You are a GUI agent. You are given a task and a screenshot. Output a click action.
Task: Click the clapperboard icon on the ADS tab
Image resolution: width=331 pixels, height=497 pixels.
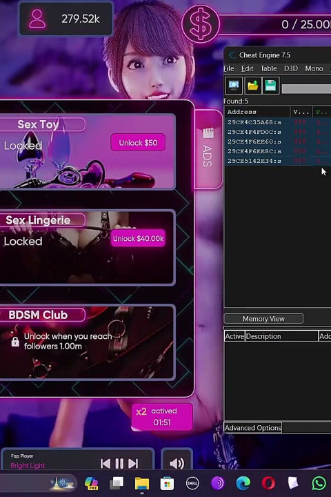click(208, 133)
